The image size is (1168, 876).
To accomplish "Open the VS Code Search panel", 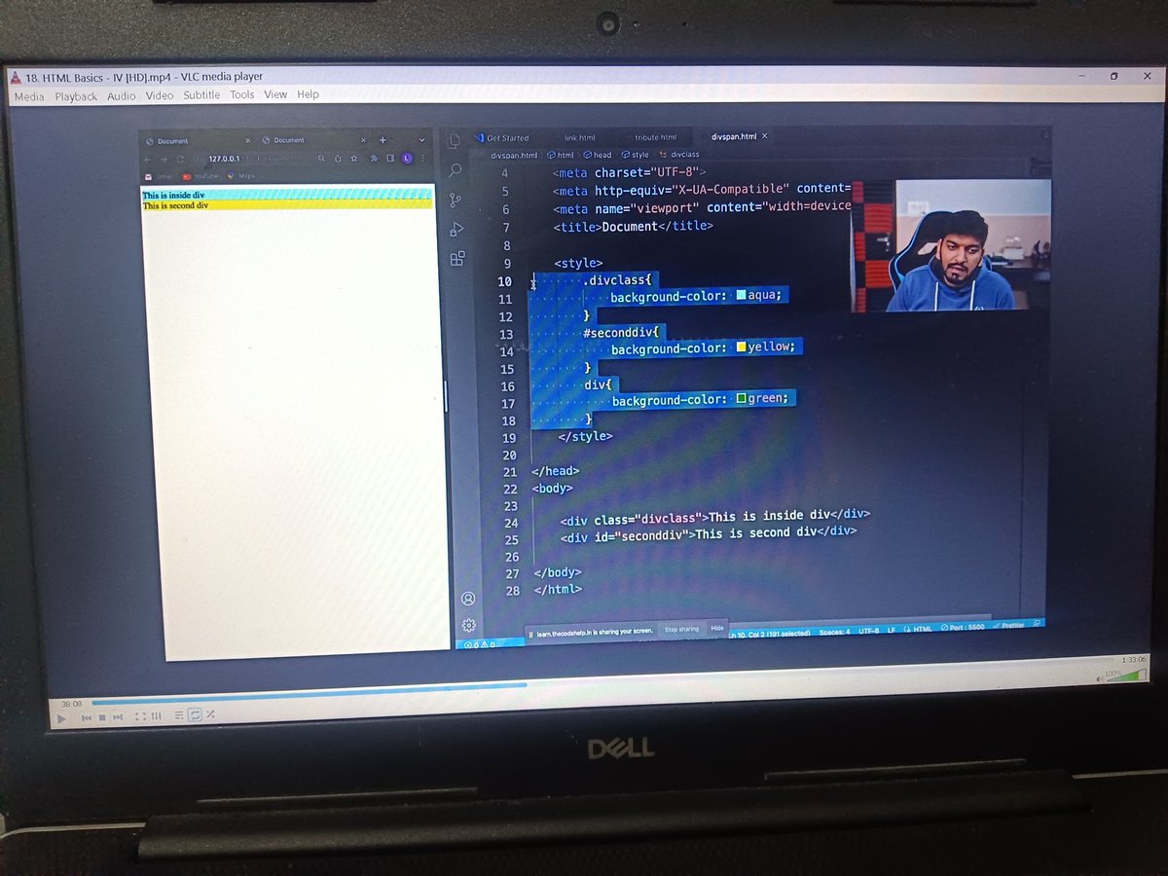I will point(455,170).
